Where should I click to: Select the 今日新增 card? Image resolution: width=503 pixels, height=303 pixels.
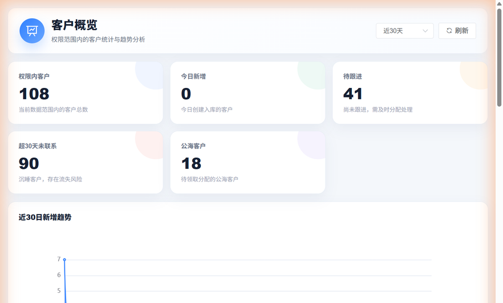pos(248,93)
